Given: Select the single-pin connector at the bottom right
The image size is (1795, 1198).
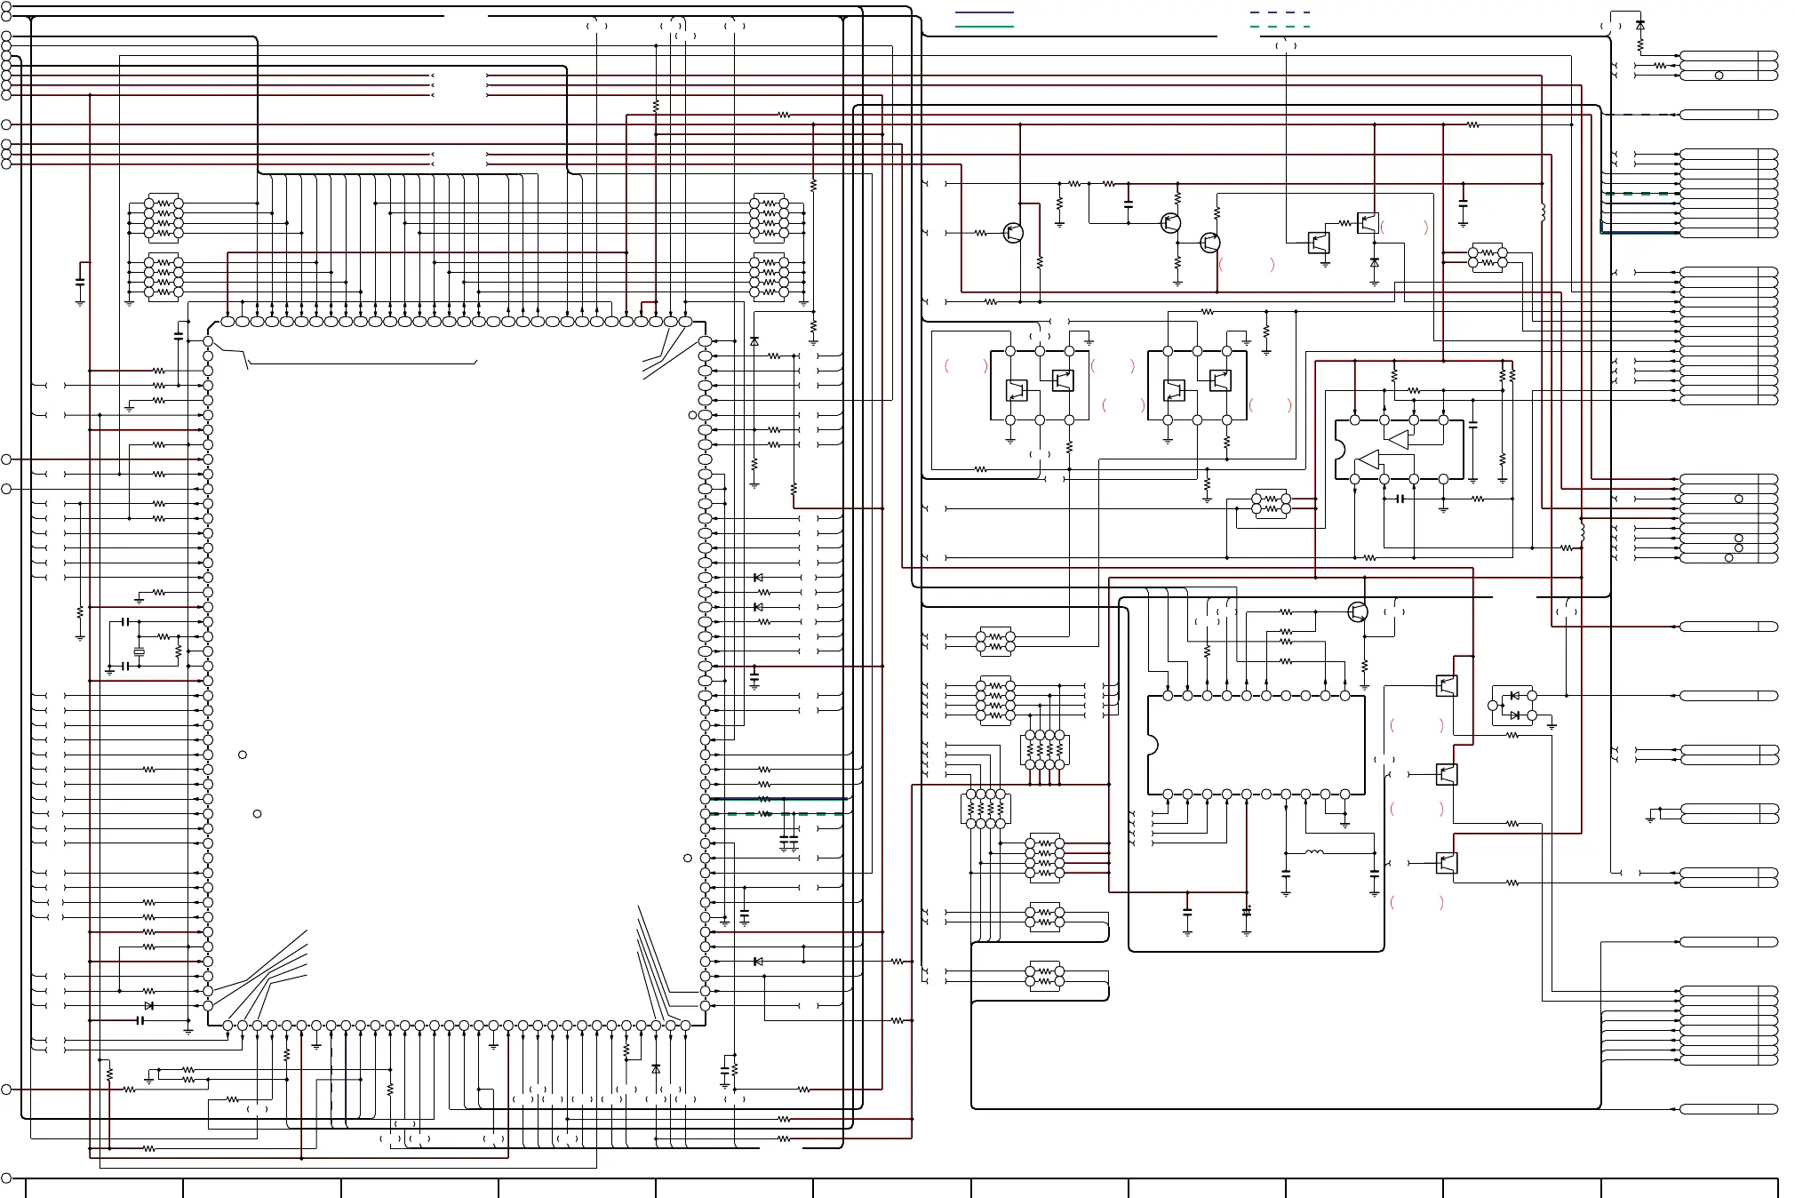Looking at the screenshot, I should pos(1728,1109).
